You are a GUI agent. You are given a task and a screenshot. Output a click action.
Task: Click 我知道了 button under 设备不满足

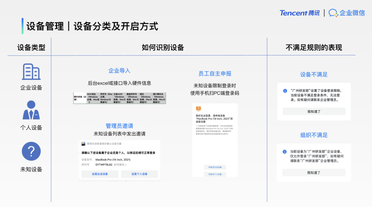click(314, 111)
